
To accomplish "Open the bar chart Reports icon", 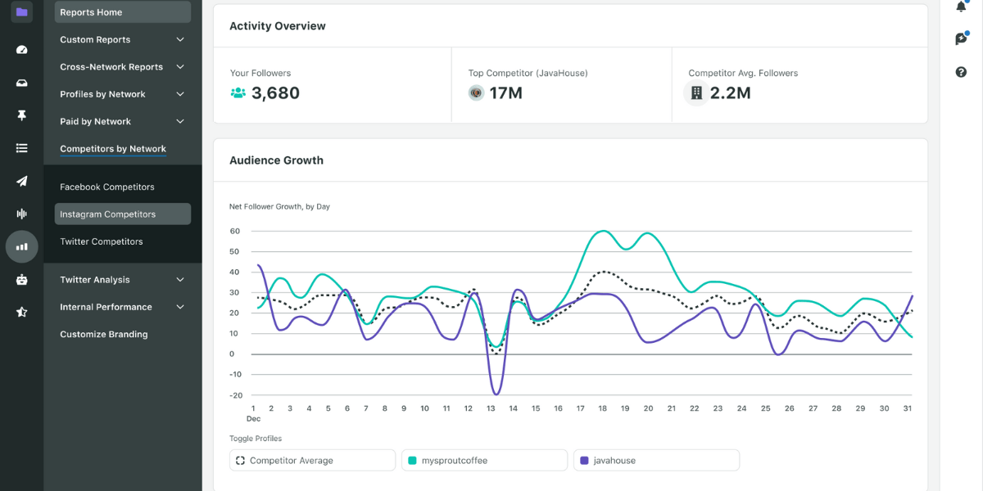I will [x=21, y=246].
